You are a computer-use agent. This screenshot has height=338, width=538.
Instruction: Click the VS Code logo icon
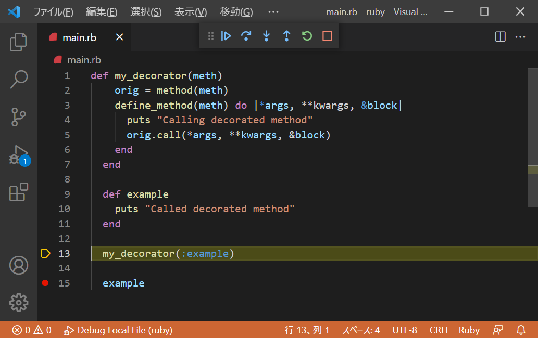pyautogui.click(x=14, y=12)
